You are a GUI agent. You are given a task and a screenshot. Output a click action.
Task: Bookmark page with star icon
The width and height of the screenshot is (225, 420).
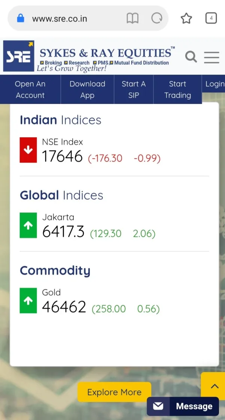click(x=186, y=18)
